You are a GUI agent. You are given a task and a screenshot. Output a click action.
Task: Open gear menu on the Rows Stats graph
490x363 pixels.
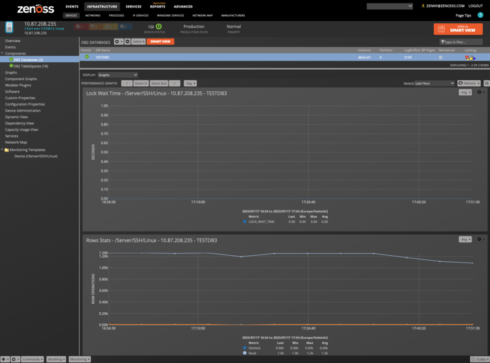click(x=481, y=239)
